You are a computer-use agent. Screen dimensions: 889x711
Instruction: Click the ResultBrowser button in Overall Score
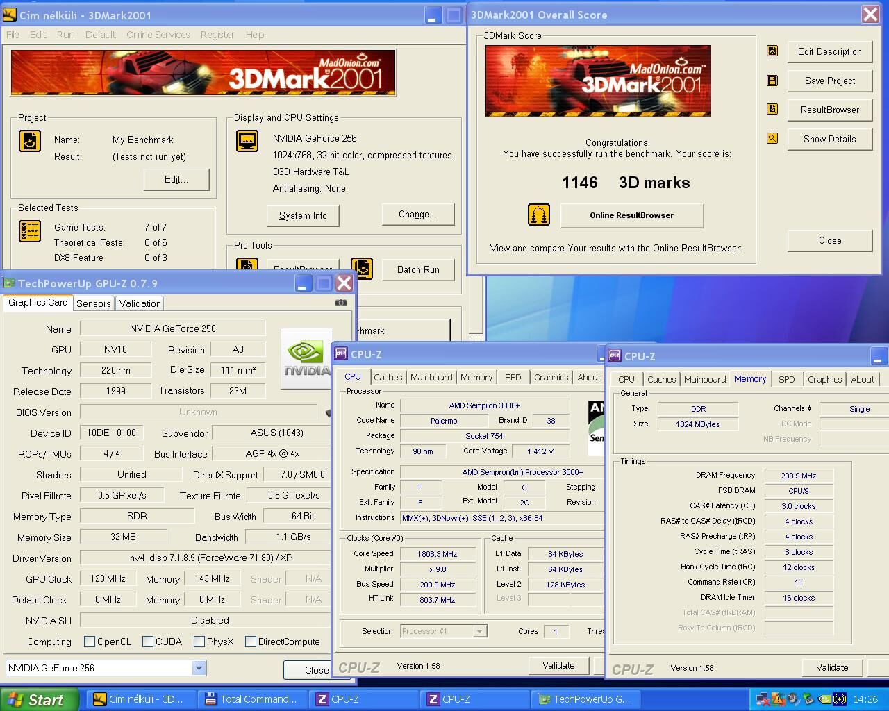coord(829,110)
